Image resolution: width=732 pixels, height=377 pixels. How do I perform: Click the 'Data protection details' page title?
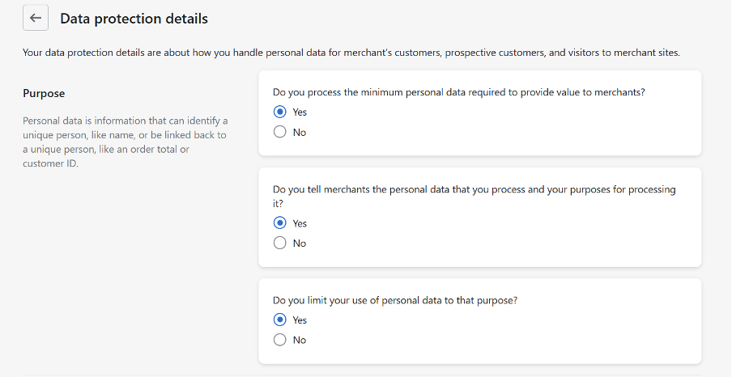(134, 18)
